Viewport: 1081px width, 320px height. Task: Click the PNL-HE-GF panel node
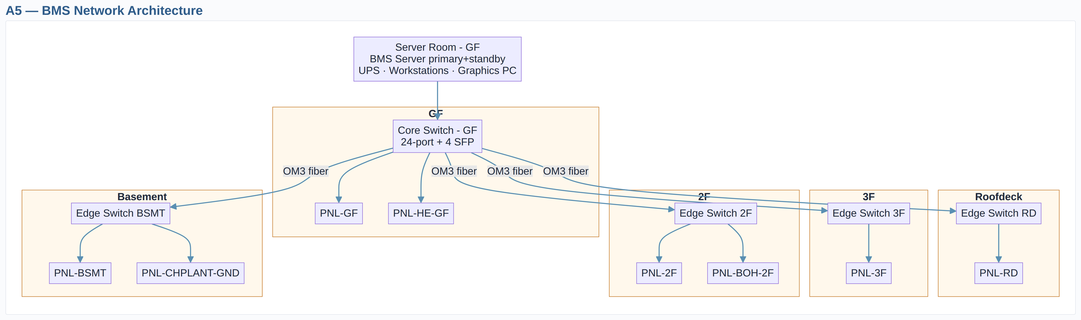[x=421, y=213]
